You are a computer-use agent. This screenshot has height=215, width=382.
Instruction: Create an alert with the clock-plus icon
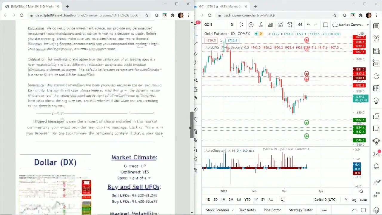pyautogui.click(x=290, y=25)
